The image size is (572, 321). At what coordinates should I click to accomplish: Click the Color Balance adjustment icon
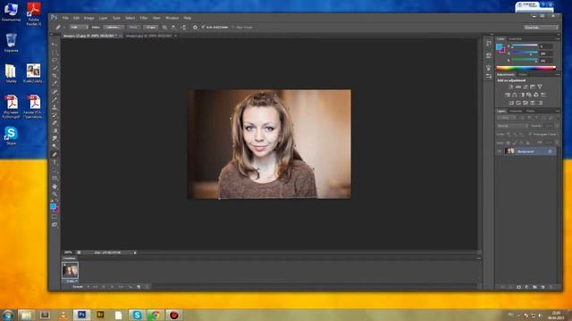coord(515,95)
